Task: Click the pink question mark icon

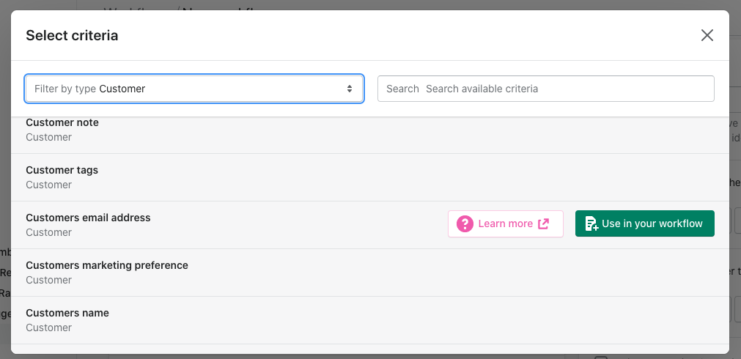Action: click(x=465, y=224)
